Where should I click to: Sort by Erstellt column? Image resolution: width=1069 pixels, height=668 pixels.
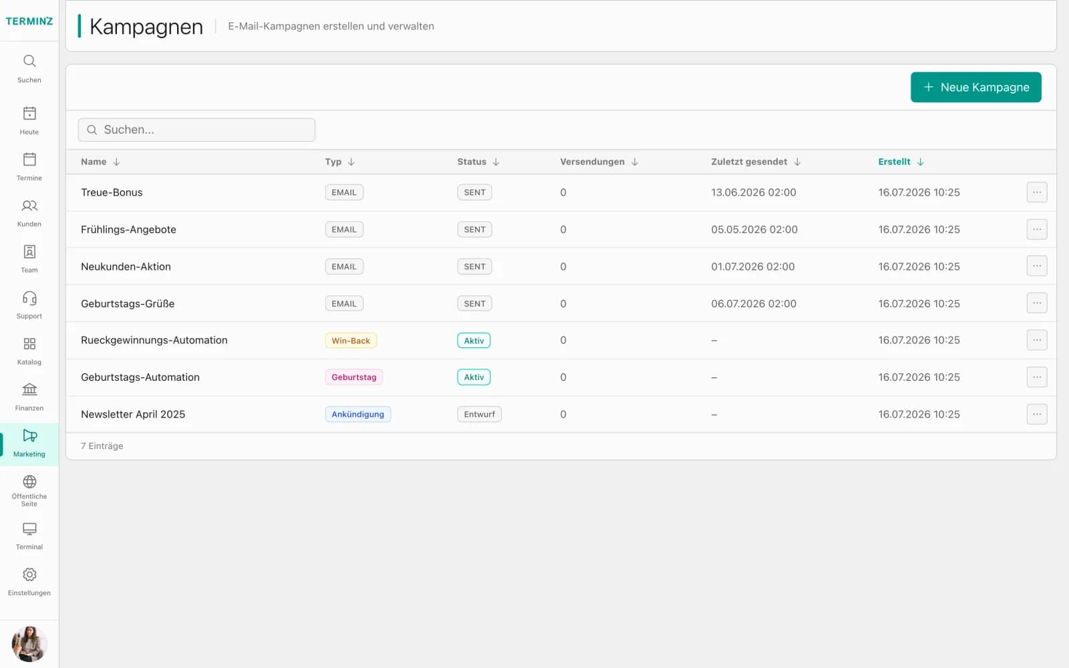901,162
